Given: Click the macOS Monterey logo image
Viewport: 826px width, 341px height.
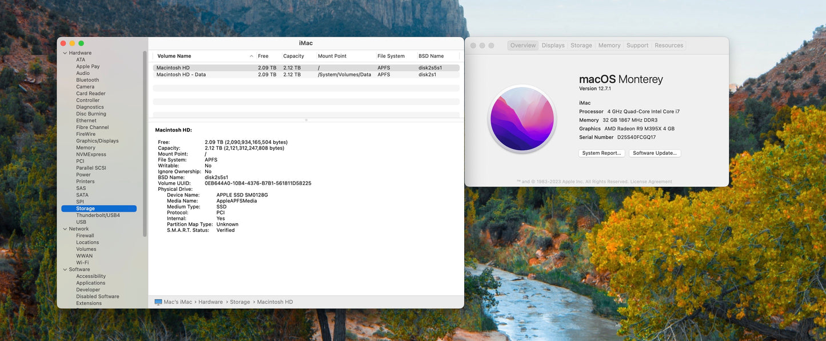Looking at the screenshot, I should click(x=522, y=119).
